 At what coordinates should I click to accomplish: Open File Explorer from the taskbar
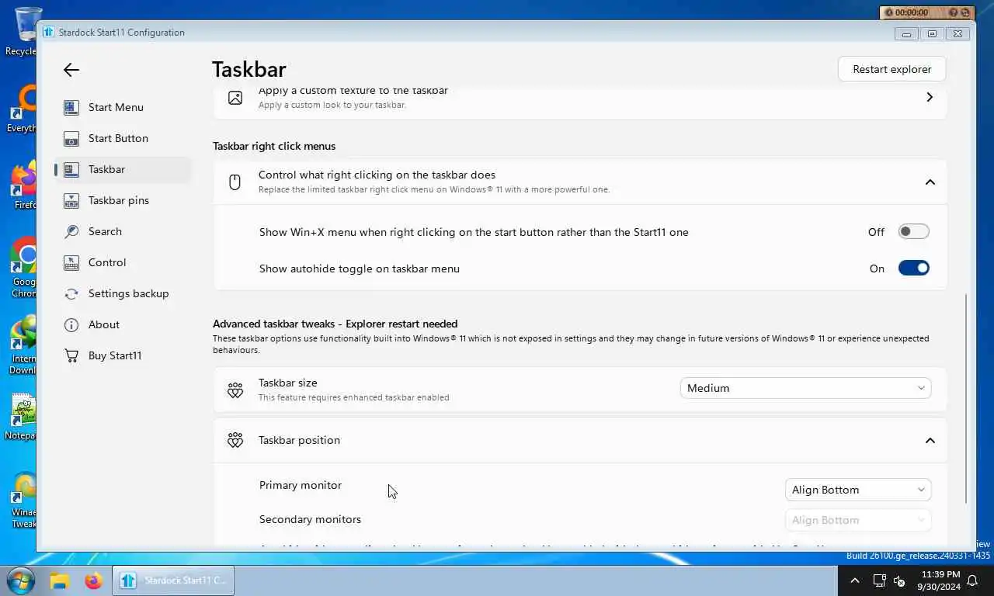click(60, 580)
